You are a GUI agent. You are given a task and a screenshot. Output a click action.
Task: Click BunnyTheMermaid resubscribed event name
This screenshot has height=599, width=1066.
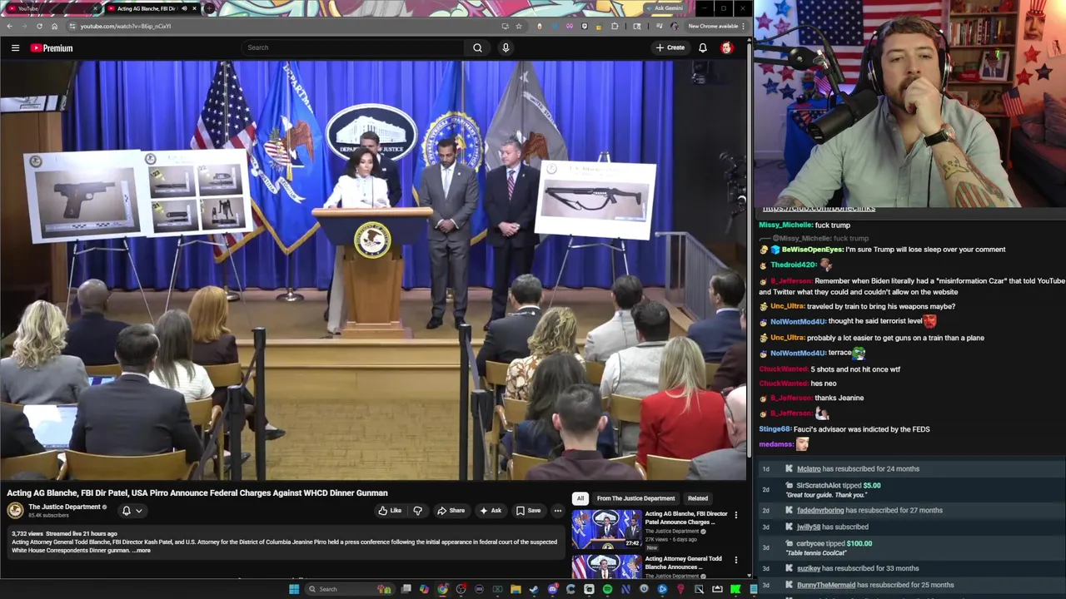(x=826, y=585)
